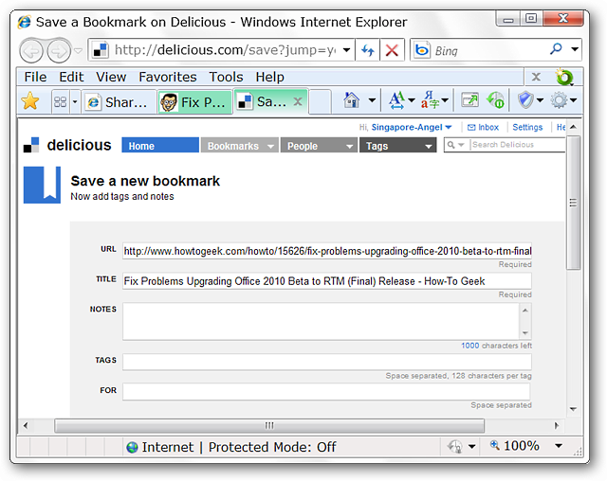This screenshot has height=481, width=607.
Task: Click the horizontal scrollbar thumb
Action: (x=269, y=425)
